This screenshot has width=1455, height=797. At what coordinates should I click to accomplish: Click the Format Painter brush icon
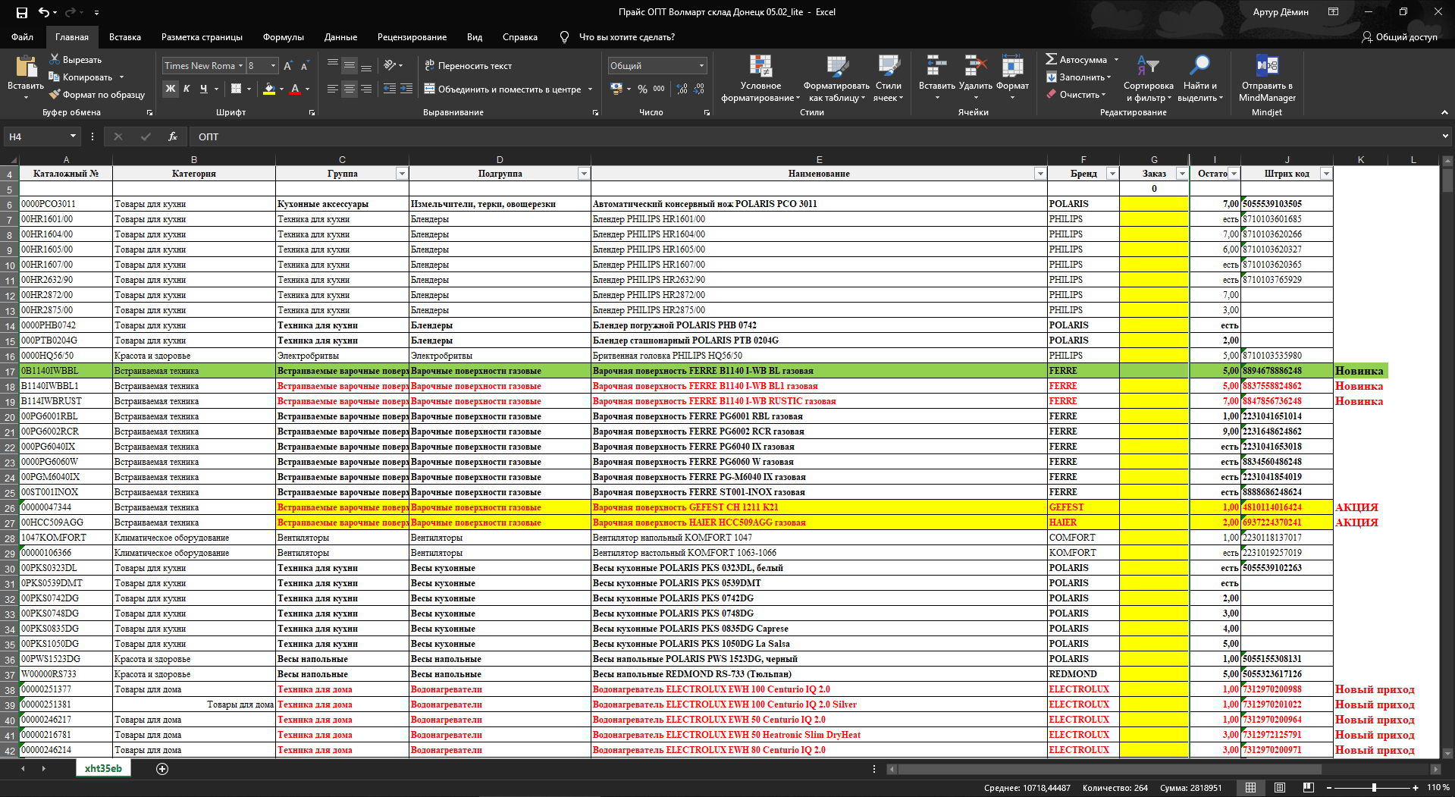coord(55,94)
